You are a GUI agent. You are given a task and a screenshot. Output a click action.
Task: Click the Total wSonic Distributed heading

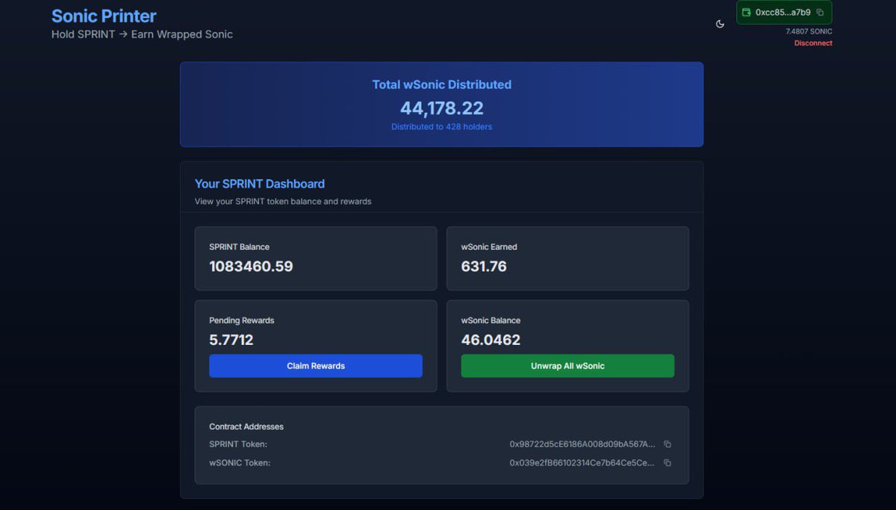point(442,85)
